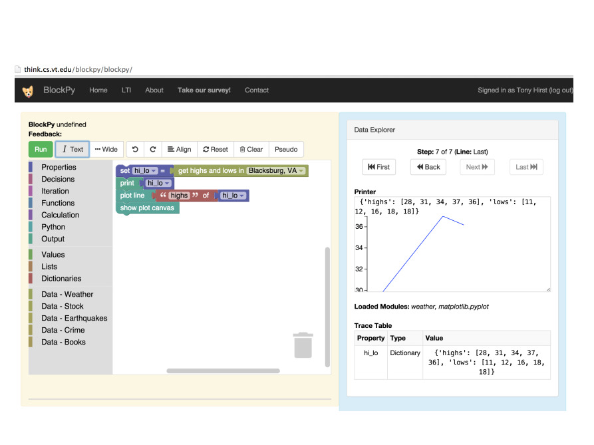This screenshot has width=594, height=445.
Task: Expand the Decisions block category
Action: click(58, 179)
